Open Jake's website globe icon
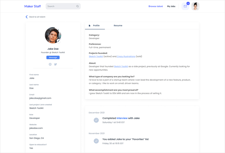Image resolution: width=225 pixels, height=153 pixels. point(50,64)
